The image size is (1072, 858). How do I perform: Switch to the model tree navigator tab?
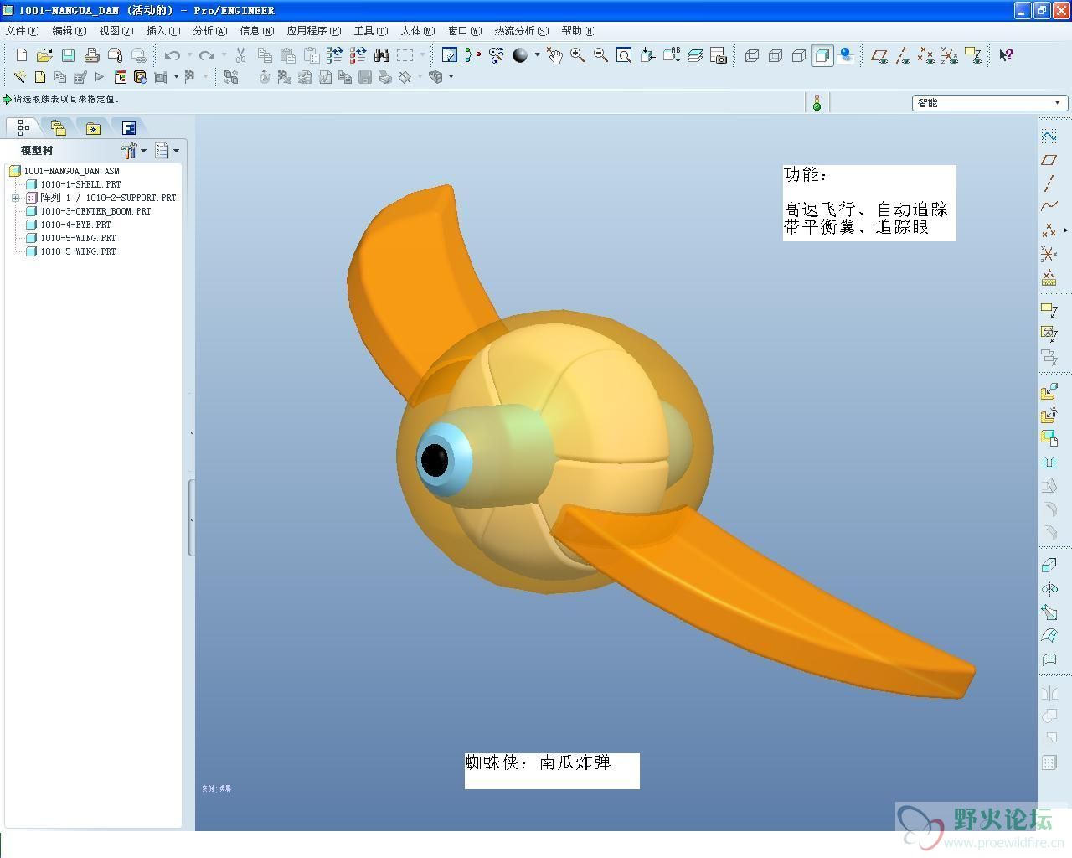[23, 127]
